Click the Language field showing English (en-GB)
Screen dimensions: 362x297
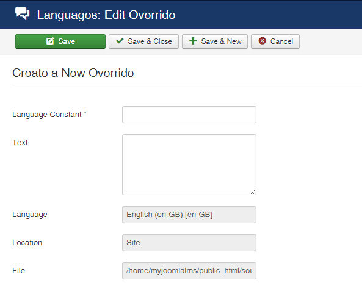click(189, 215)
